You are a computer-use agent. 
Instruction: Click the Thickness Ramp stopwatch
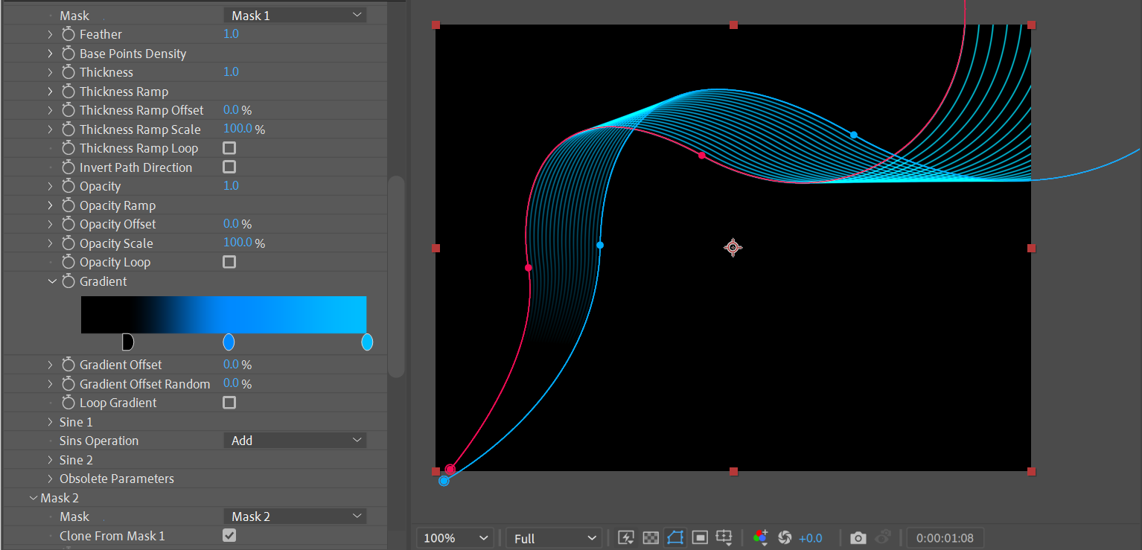(x=68, y=92)
